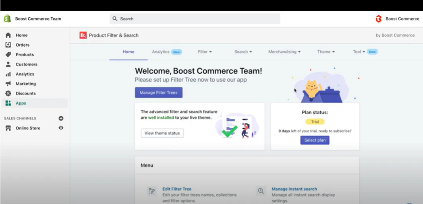
Task: Open the Analytics tab in app nav
Action: click(160, 52)
